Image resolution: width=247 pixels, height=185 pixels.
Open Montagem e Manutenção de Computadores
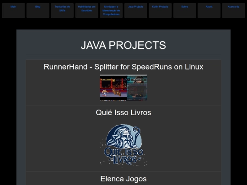point(111,11)
